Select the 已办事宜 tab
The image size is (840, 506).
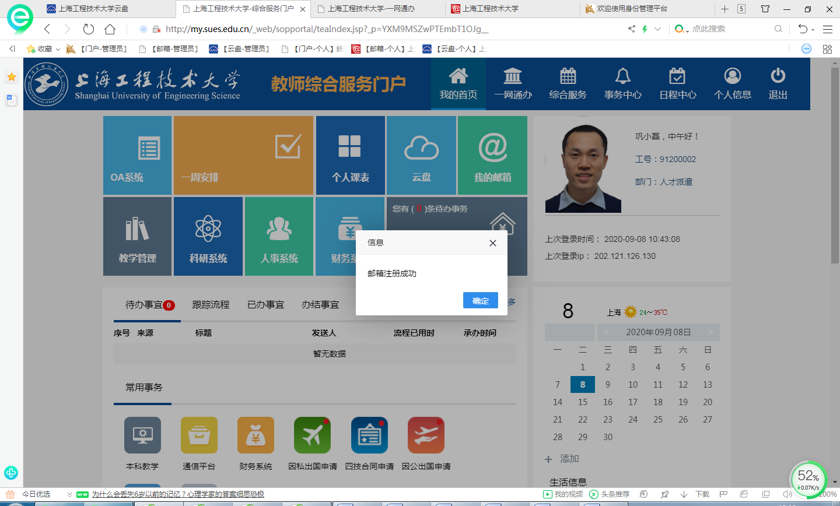[265, 304]
